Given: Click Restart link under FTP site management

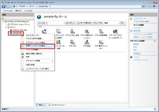Looking at the screenshot, I should pos(136,44).
